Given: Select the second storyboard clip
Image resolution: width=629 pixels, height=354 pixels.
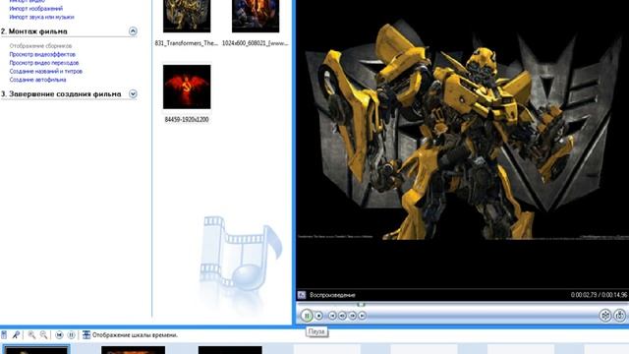Looking at the screenshot, I should [x=134, y=350].
